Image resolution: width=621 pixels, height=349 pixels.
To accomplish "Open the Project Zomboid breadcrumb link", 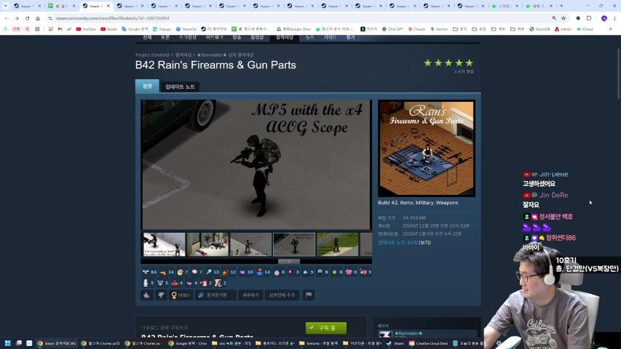I will [x=152, y=55].
